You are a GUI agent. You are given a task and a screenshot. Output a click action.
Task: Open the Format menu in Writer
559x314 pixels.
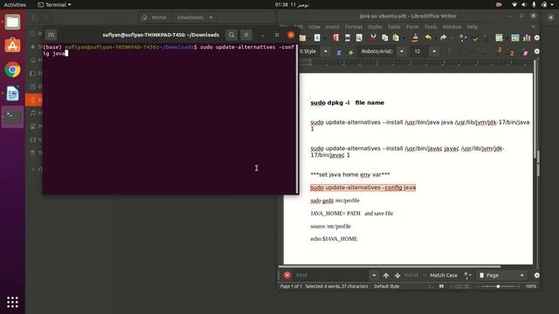tap(353, 27)
